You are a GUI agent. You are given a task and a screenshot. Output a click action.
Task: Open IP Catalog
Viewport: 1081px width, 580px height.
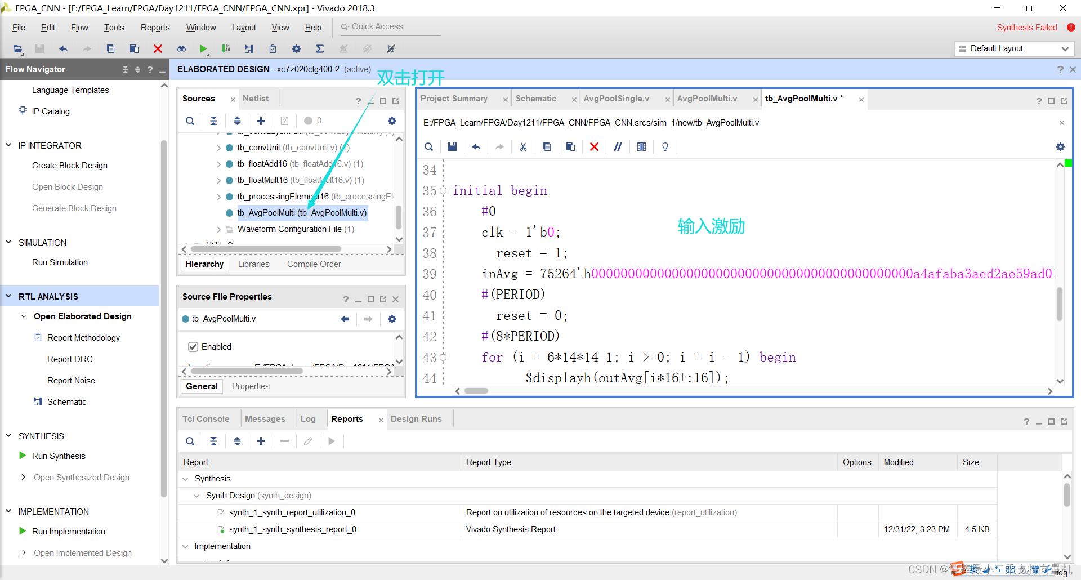click(51, 111)
